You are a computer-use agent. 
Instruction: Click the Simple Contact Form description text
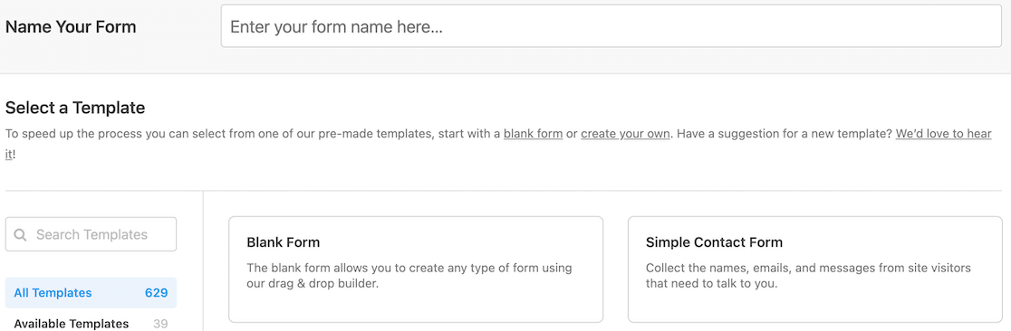point(809,276)
